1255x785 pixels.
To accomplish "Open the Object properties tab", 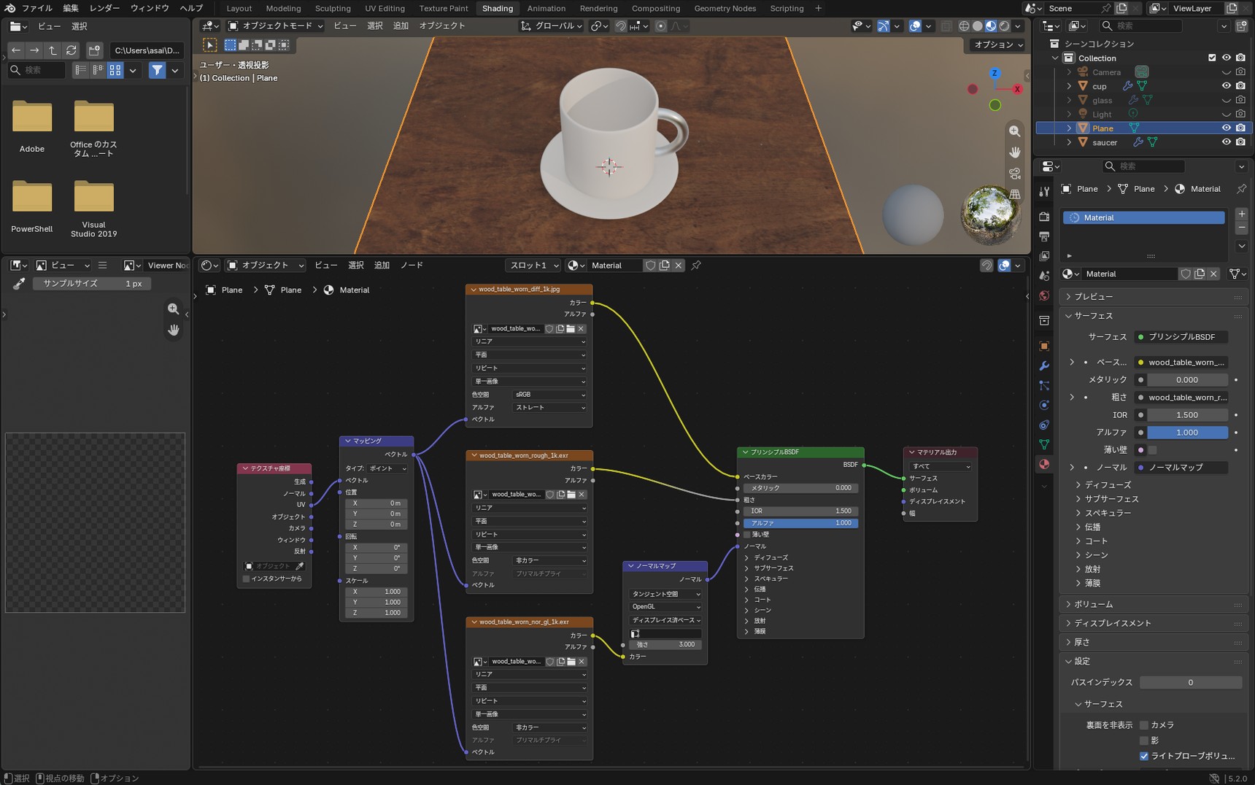I will coord(1044,346).
